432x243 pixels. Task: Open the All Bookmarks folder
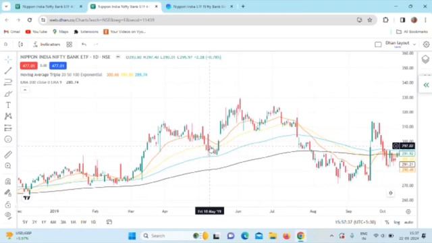412,32
